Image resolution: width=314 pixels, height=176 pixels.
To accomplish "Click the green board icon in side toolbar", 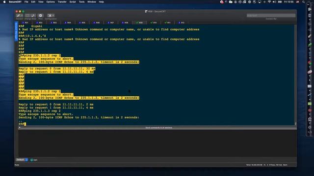I will point(310,104).
